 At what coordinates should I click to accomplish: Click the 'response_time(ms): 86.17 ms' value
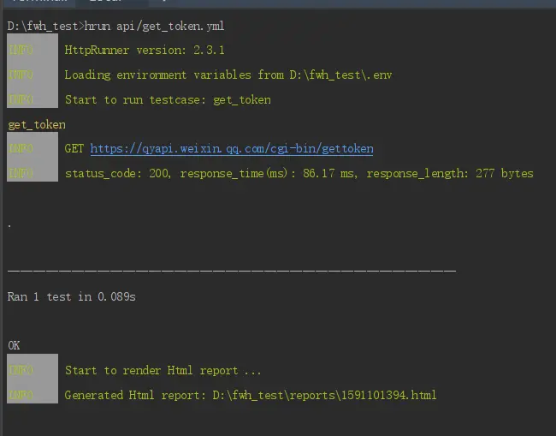click(x=269, y=174)
